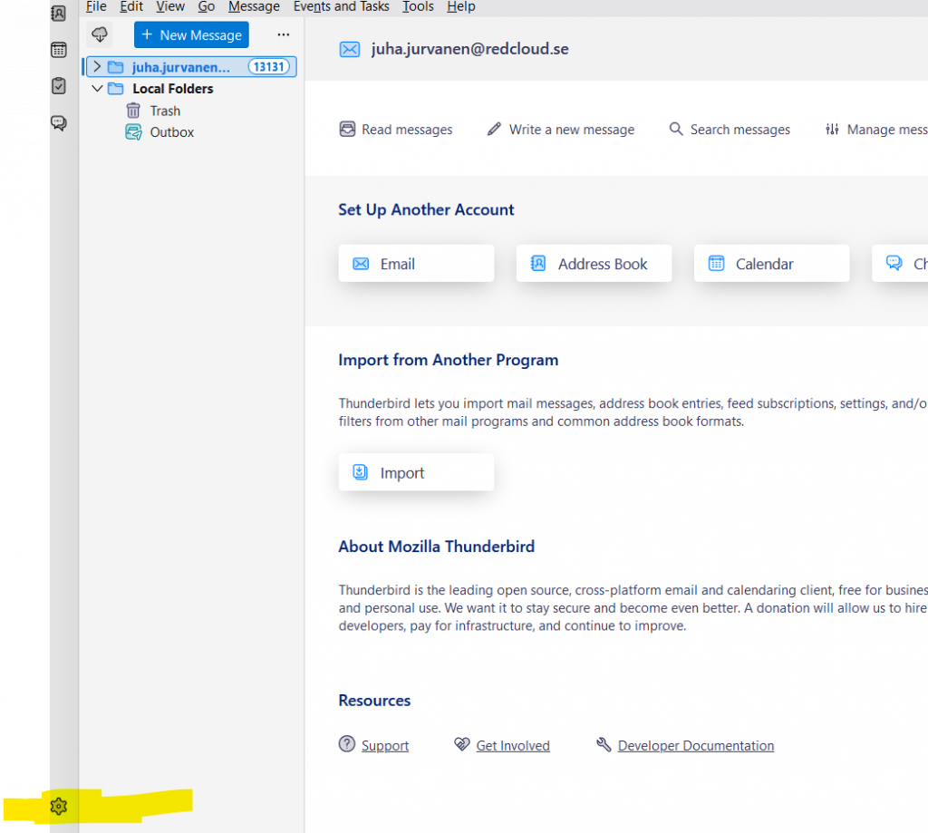Open Settings via the gear icon

[59, 806]
